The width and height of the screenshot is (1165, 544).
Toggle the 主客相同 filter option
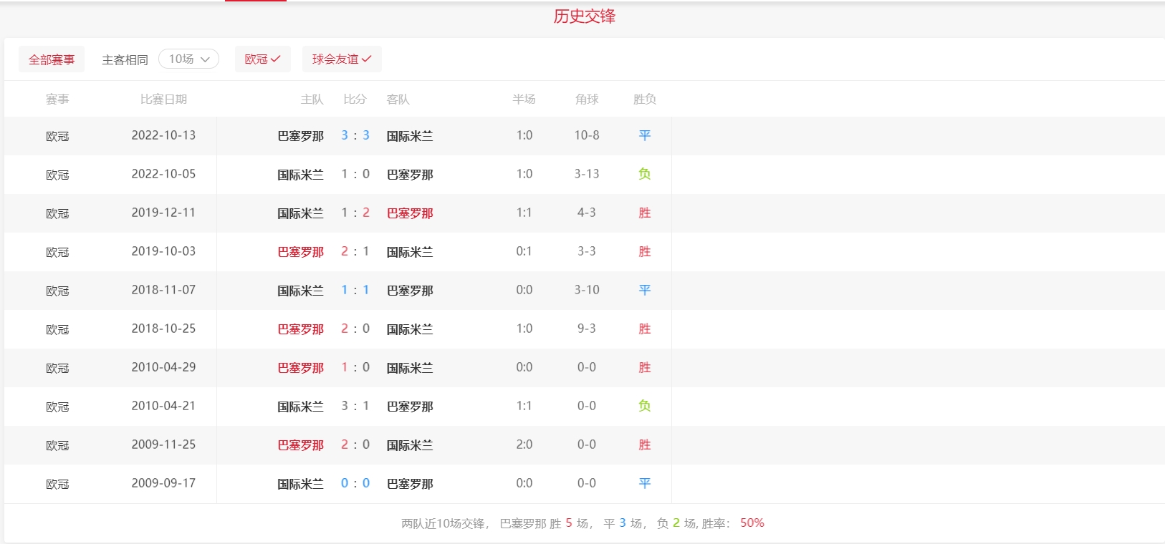pos(125,59)
